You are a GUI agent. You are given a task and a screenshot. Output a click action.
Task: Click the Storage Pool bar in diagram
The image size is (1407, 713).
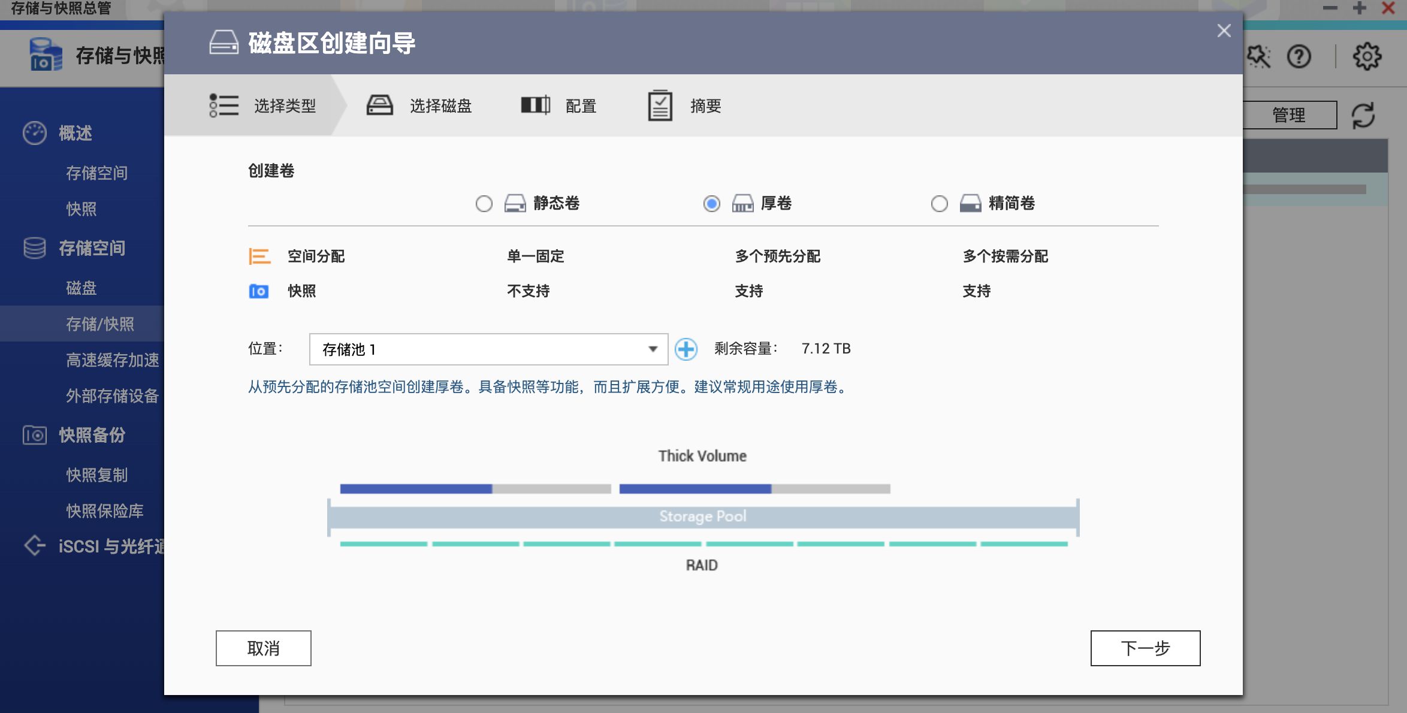[x=702, y=516]
